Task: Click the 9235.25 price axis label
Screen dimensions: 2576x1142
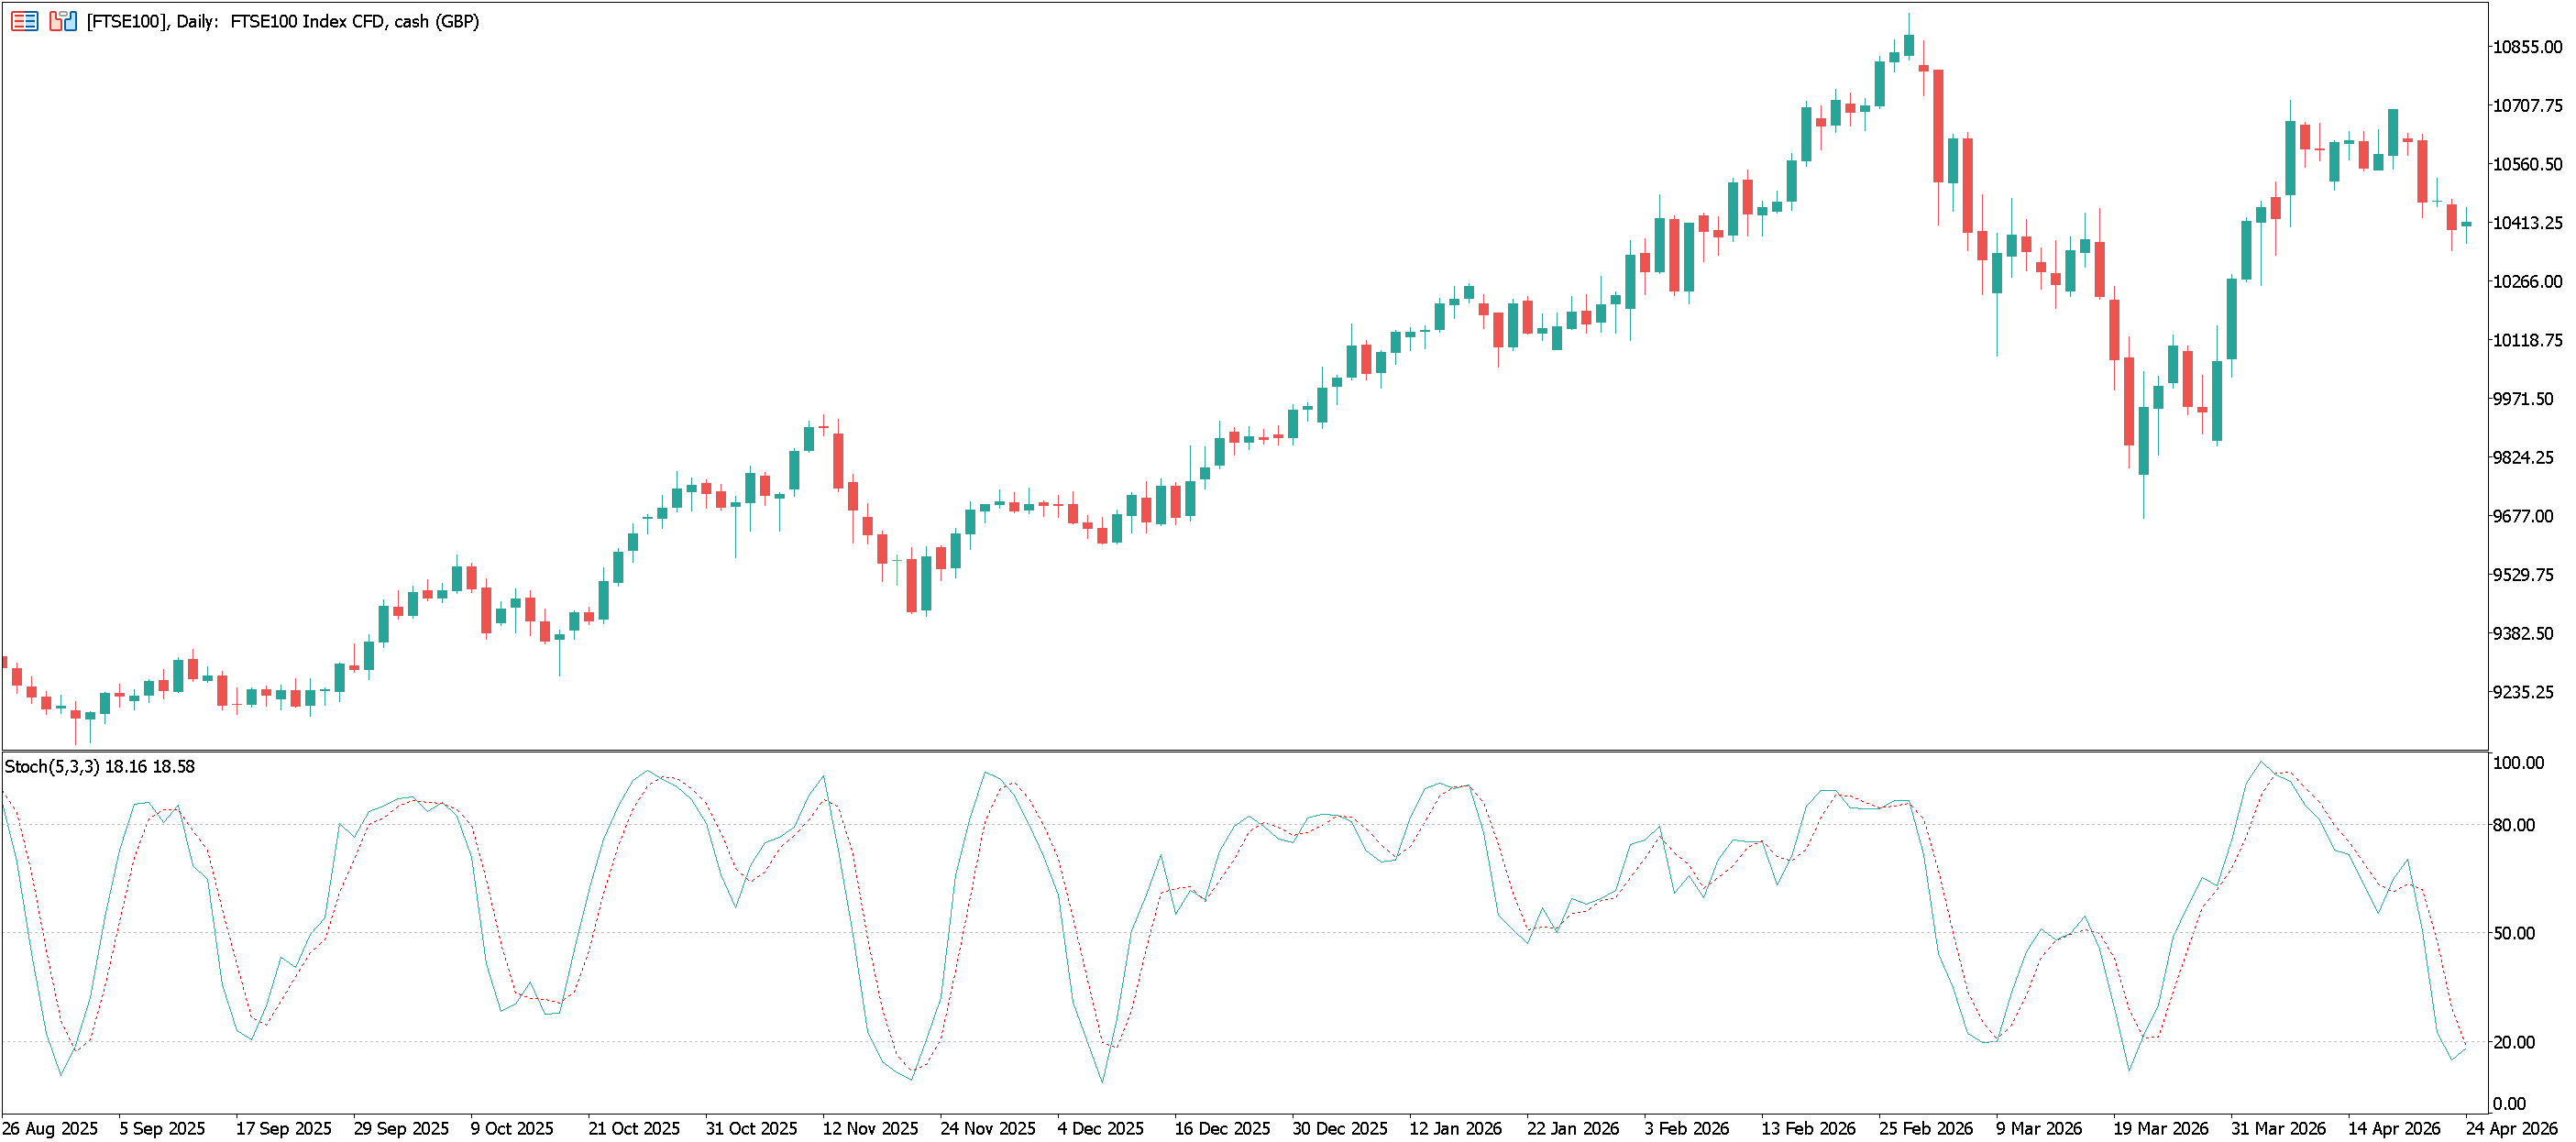Action: click(x=2523, y=693)
